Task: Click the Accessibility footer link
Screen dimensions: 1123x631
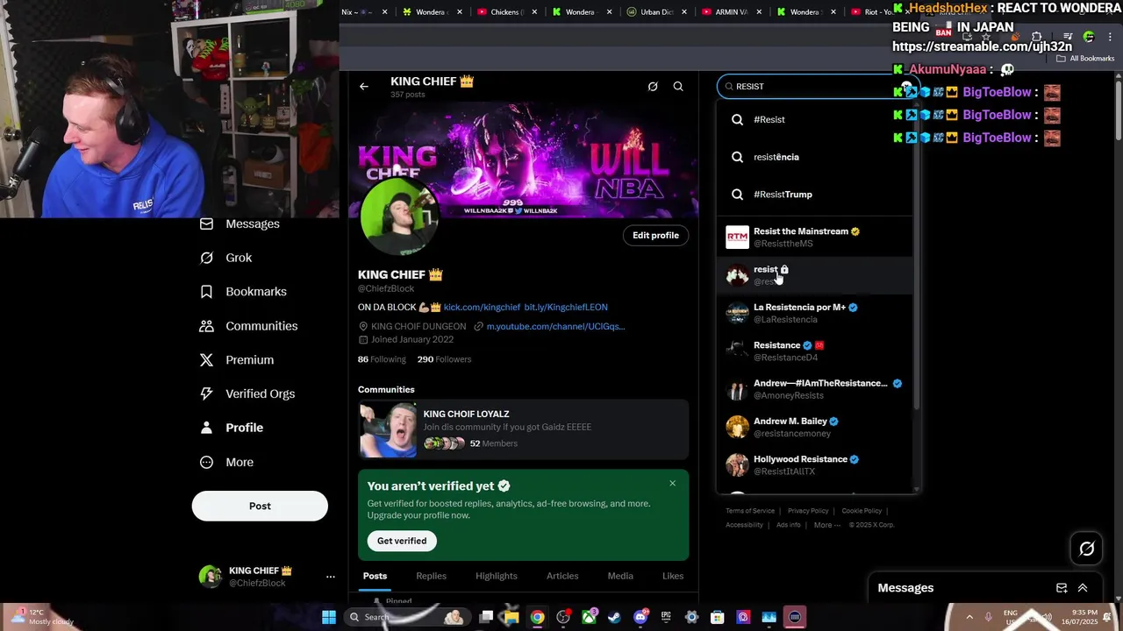Action: tap(744, 525)
